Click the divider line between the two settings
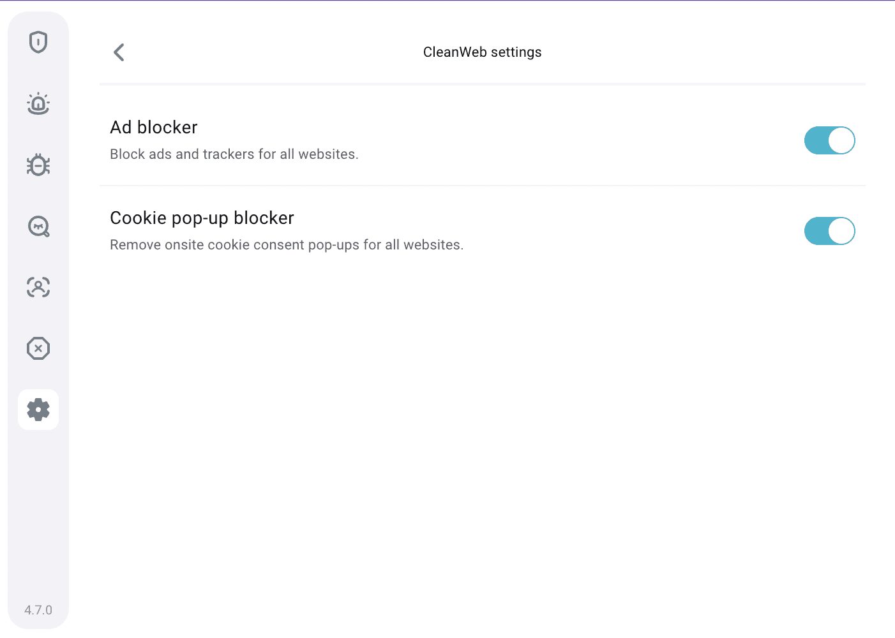This screenshot has height=638, width=895. point(482,186)
